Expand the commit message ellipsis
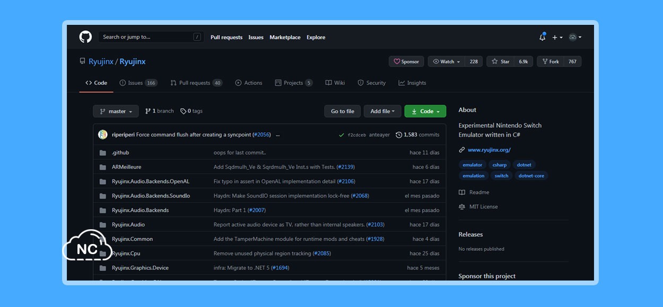This screenshot has width=663, height=307. tap(277, 135)
